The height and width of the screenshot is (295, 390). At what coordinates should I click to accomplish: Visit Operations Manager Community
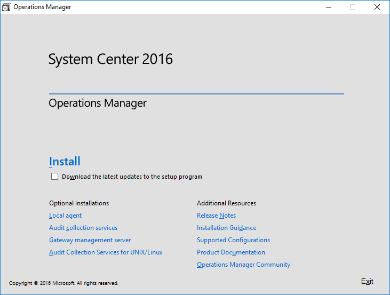[243, 265]
